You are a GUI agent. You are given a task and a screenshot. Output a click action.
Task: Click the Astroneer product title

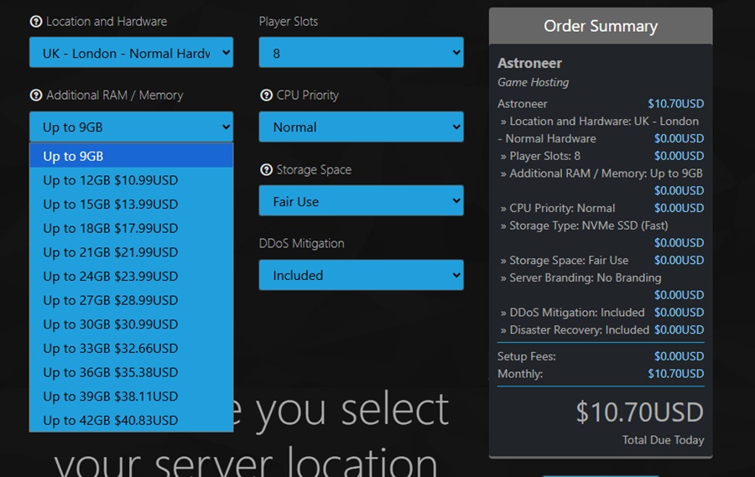tap(529, 63)
